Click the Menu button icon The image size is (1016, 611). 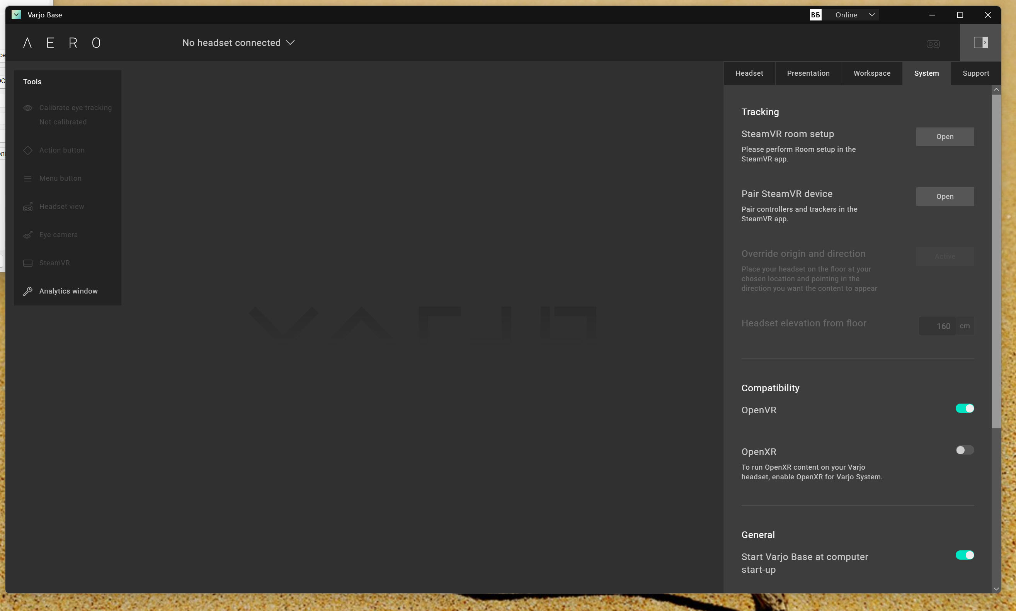(x=27, y=178)
